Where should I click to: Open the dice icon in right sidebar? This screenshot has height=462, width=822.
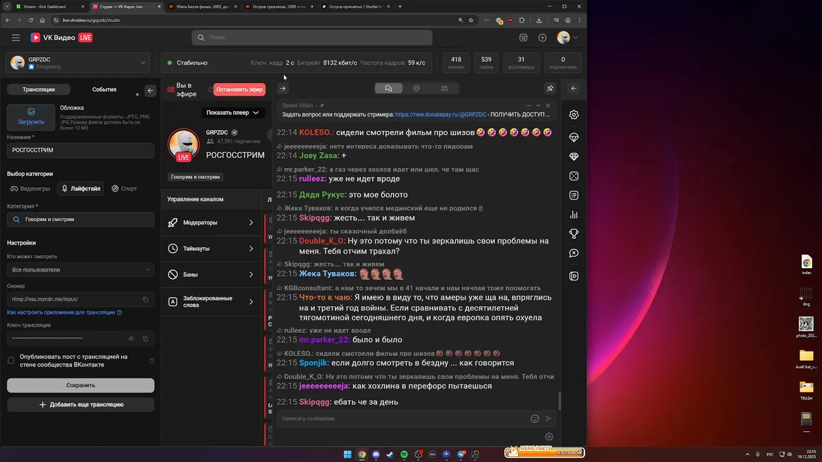574,176
